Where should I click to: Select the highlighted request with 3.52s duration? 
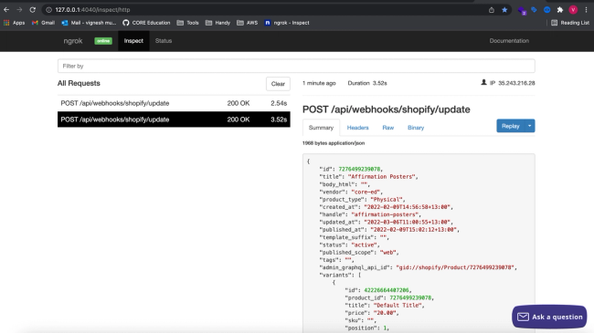[x=174, y=120]
